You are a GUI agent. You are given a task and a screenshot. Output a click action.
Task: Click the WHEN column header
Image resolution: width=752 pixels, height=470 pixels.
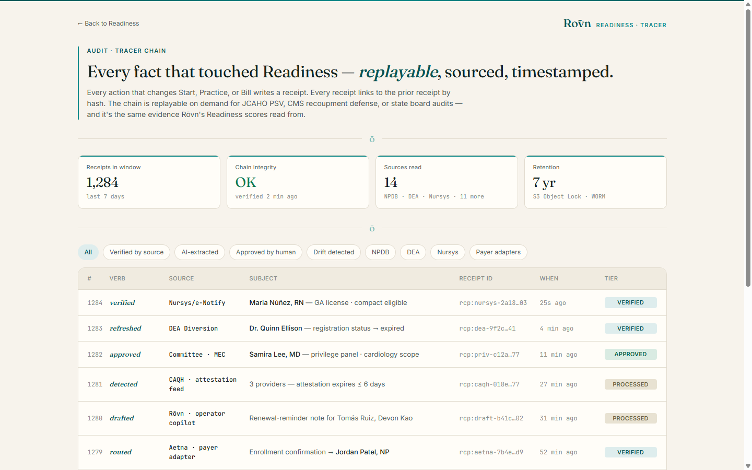click(549, 279)
